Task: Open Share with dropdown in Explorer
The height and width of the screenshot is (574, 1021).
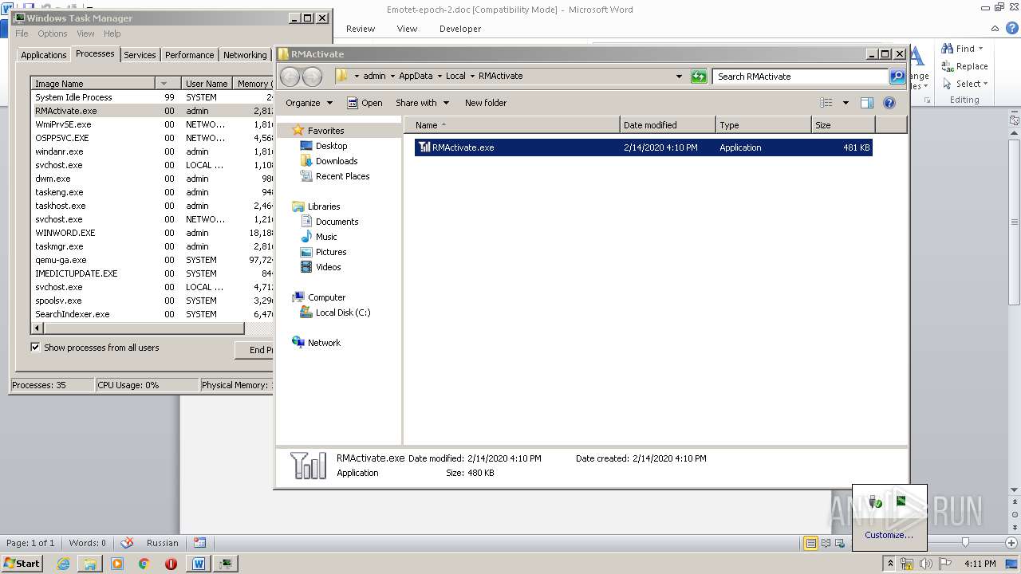Action: [423, 103]
